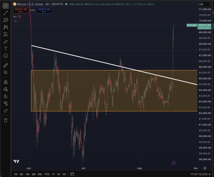
Task: Click the 58,000.00 price axis label
Action: [x=205, y=159]
